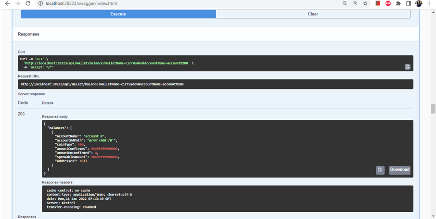Click the Server response label
Image resolution: width=436 pixels, height=219 pixels.
[31, 94]
